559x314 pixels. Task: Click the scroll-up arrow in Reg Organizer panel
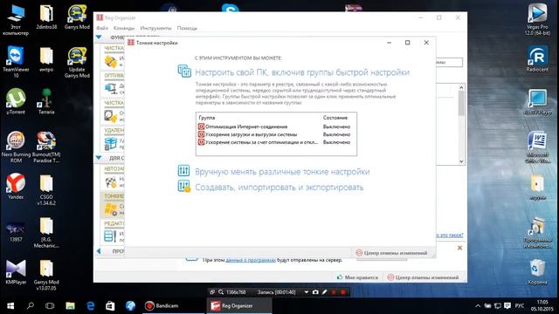(461, 87)
